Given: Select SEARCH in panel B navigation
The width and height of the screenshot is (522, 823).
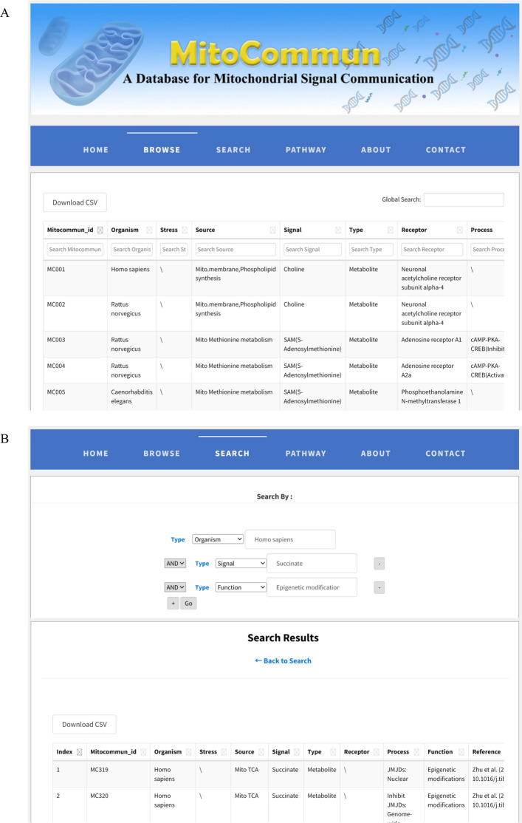Looking at the screenshot, I should pyautogui.click(x=233, y=454).
